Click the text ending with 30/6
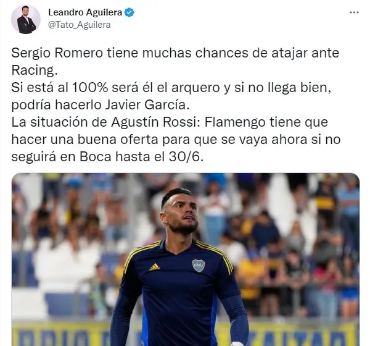 tap(107, 157)
